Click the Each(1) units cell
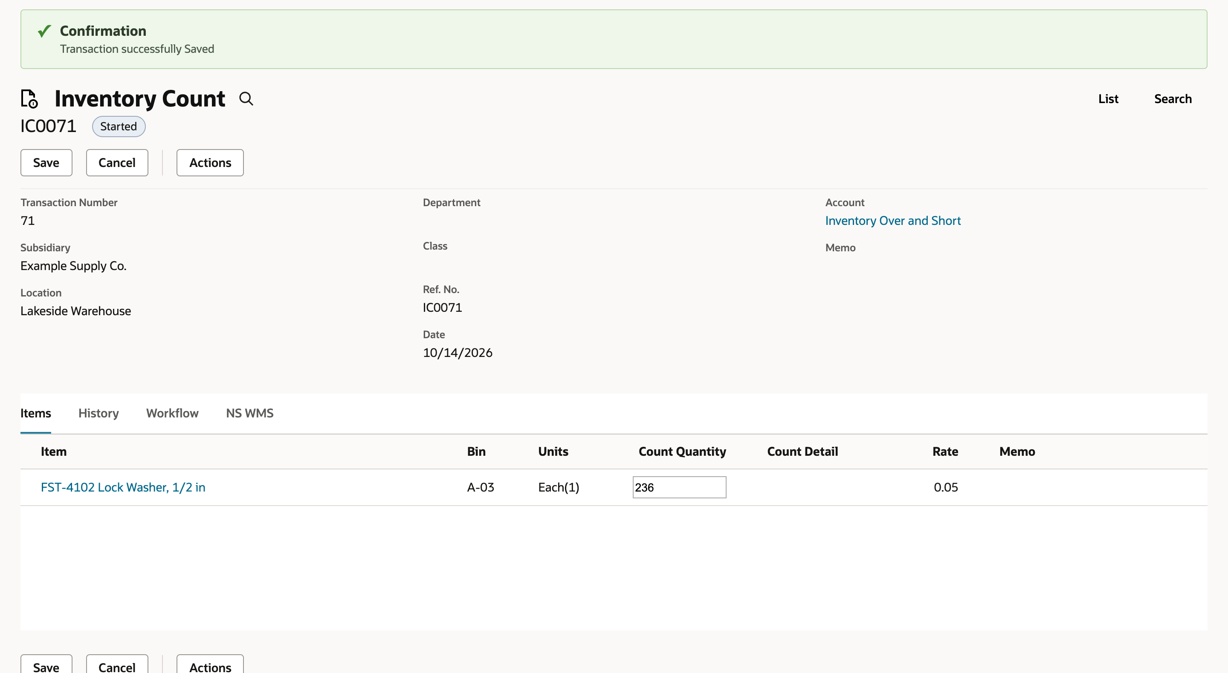 pos(558,487)
